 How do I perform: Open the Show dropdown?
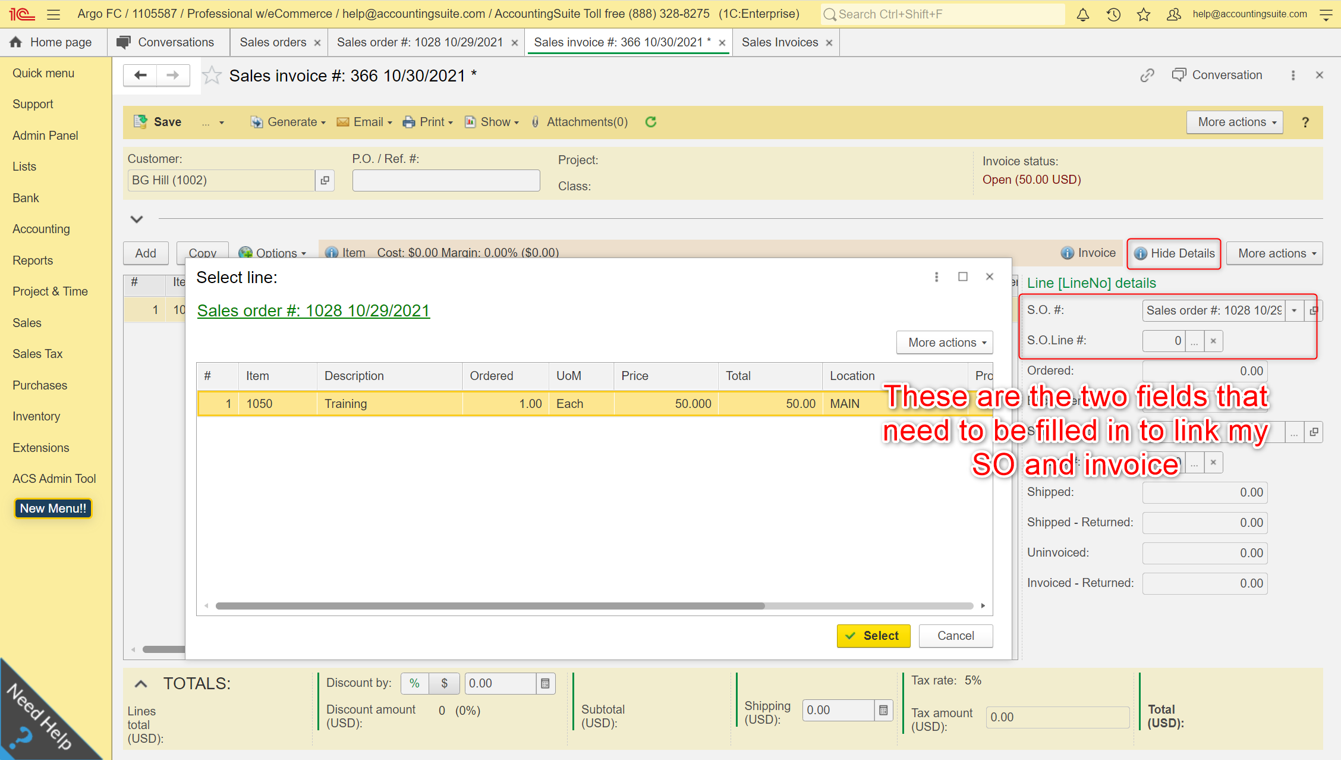point(492,122)
